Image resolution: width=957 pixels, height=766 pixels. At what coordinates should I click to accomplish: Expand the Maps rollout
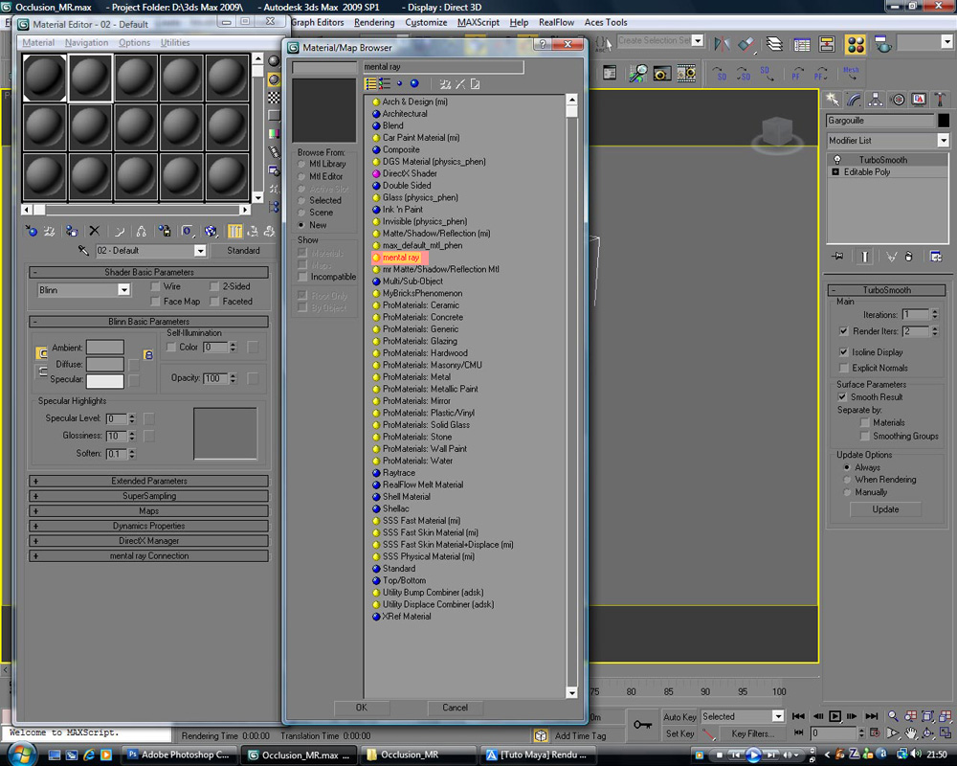(x=148, y=511)
